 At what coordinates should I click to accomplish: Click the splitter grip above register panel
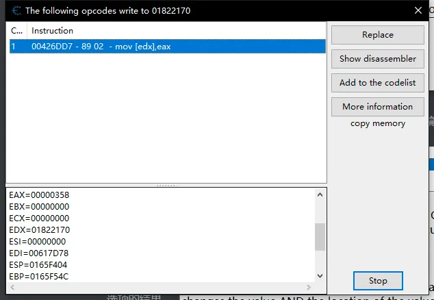[x=166, y=186]
